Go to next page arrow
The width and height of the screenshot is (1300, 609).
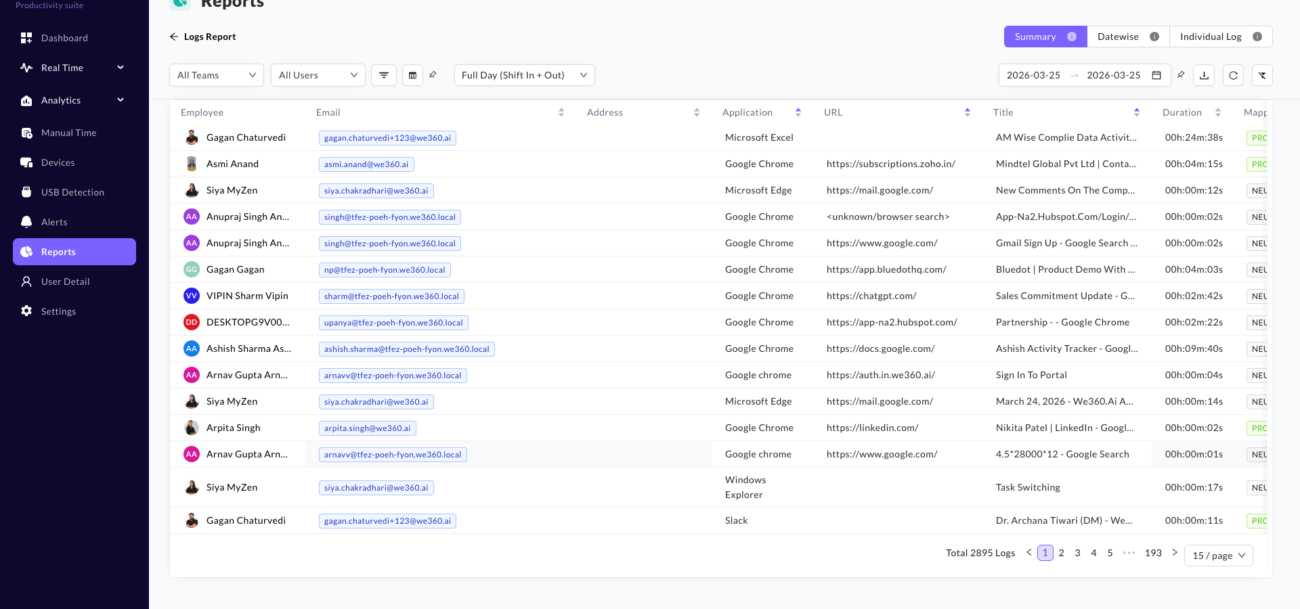tap(1175, 553)
